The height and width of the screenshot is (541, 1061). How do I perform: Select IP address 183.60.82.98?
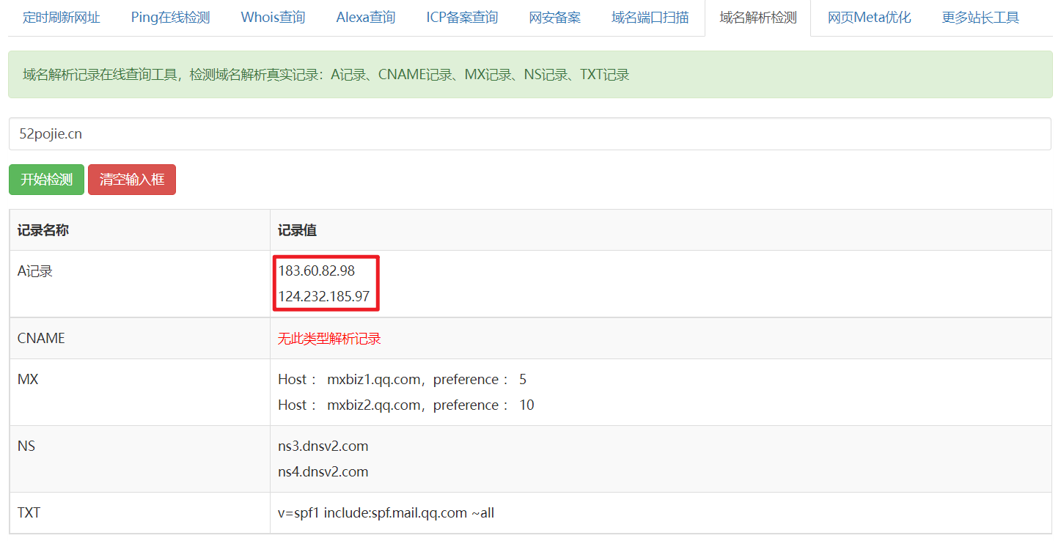pyautogui.click(x=316, y=270)
